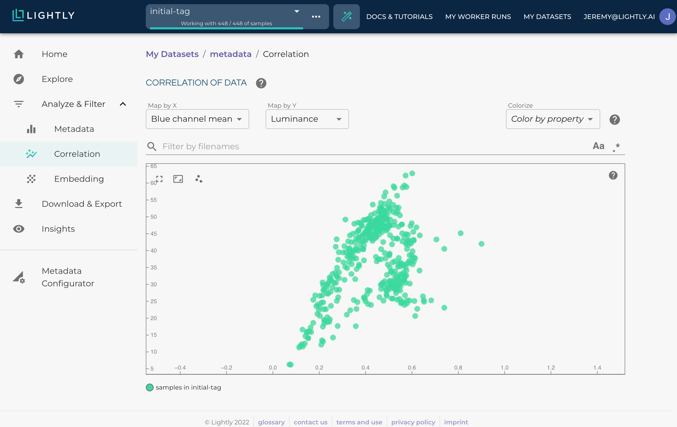Click the help icon inside scatter plot
Screen dimensions: 677x427
613,176
